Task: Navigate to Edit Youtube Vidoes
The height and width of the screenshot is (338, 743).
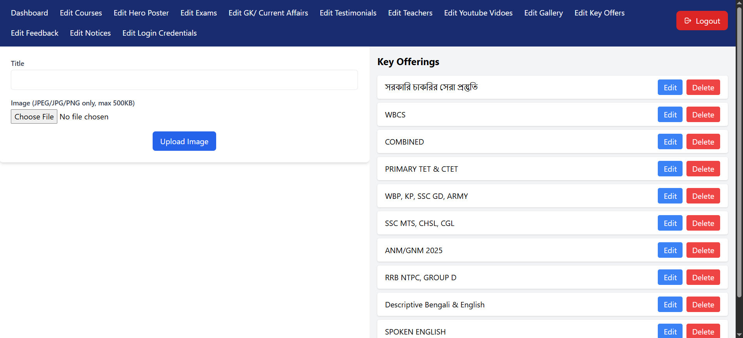Action: [x=478, y=13]
